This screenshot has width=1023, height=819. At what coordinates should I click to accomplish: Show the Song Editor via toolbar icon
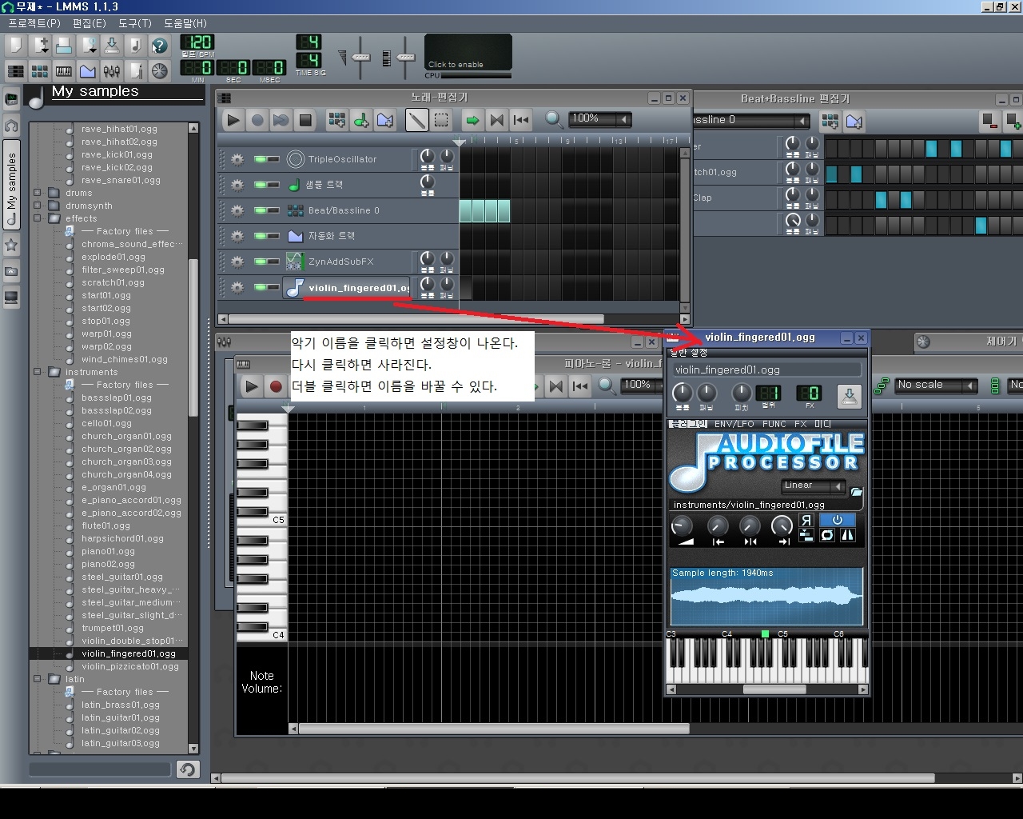(x=15, y=71)
